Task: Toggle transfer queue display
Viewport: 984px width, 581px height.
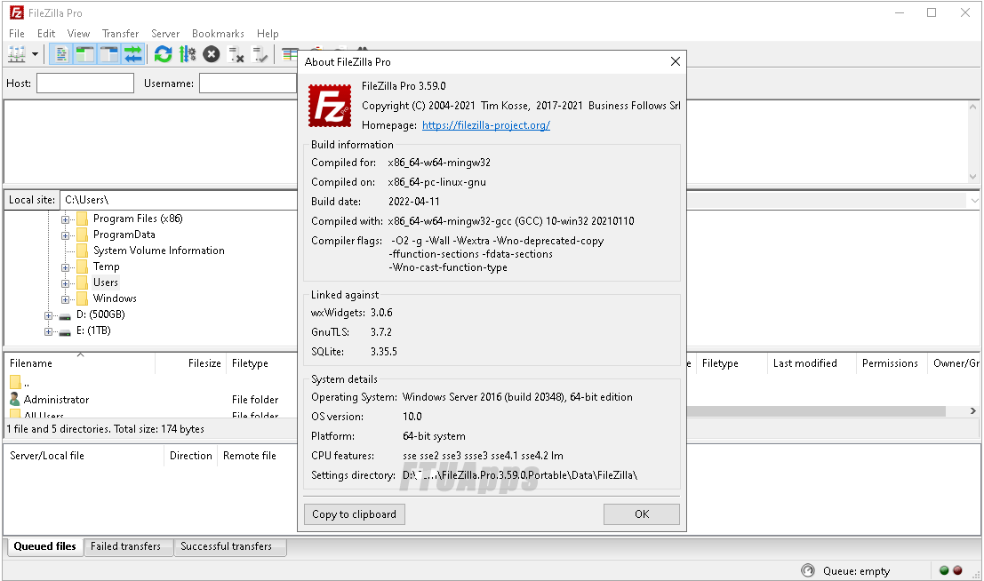Action: tap(133, 54)
